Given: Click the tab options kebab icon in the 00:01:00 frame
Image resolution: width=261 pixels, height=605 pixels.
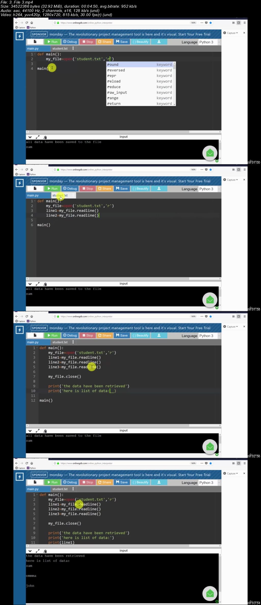Looking at the screenshot, I should click(x=73, y=48).
